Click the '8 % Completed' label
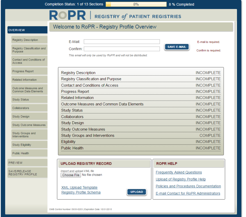This screenshot has height=217, width=246. pyautogui.click(x=181, y=4)
